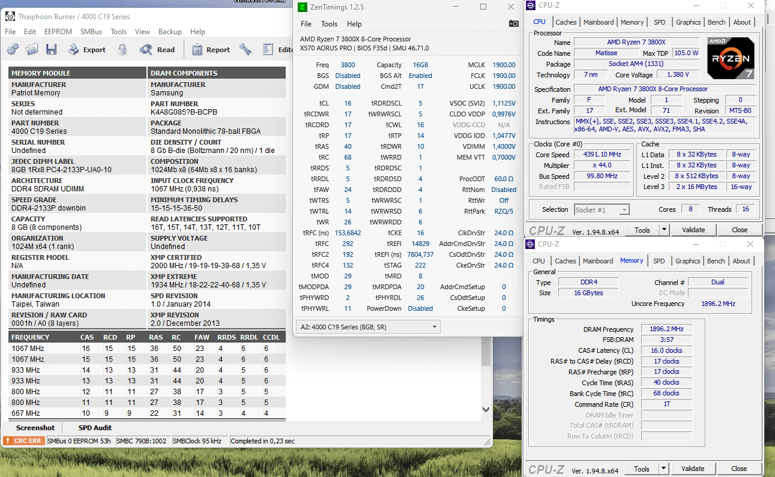The width and height of the screenshot is (775, 477).
Task: Switch to the SPD tab in the CPU-Z window showing the Memory tab
Action: [659, 261]
